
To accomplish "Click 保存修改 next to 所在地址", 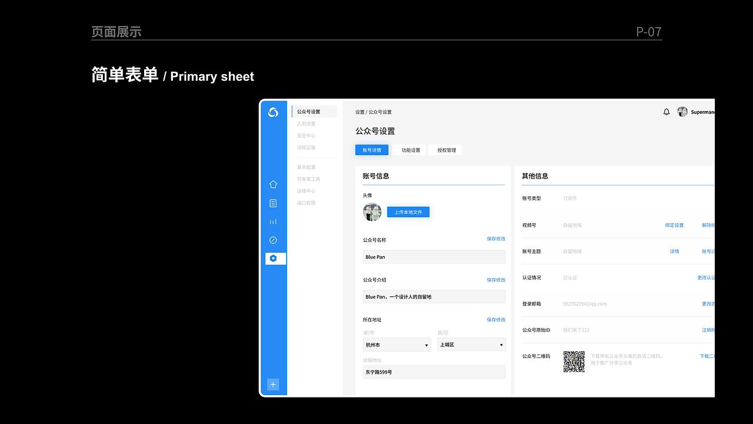I will click(x=496, y=320).
